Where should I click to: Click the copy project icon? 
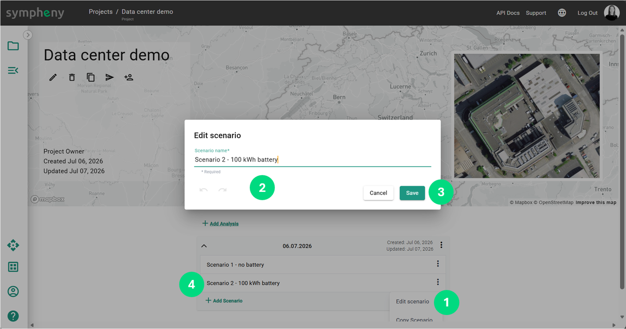tap(91, 77)
